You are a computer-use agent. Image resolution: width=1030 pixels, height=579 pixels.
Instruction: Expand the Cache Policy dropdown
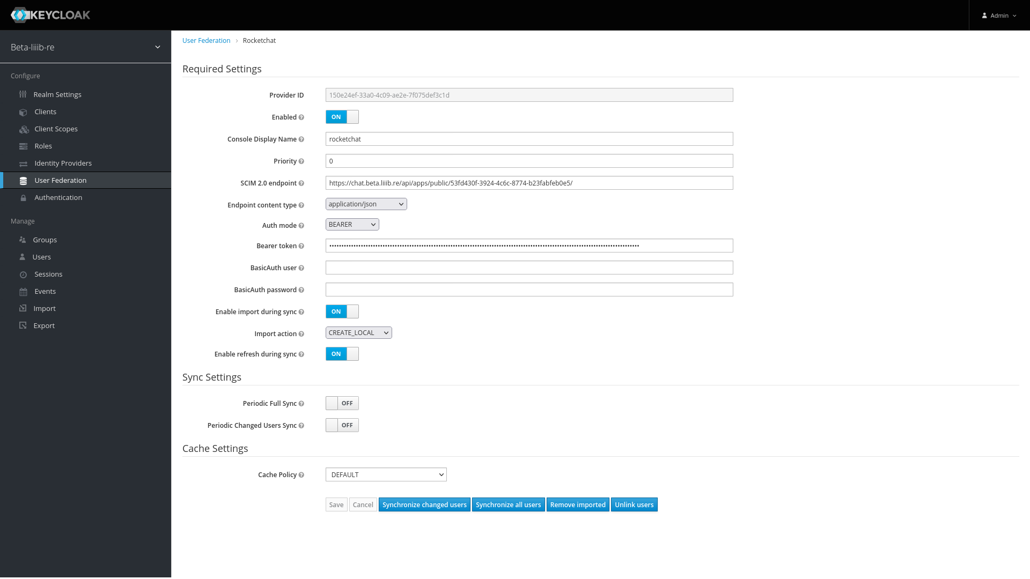386,474
